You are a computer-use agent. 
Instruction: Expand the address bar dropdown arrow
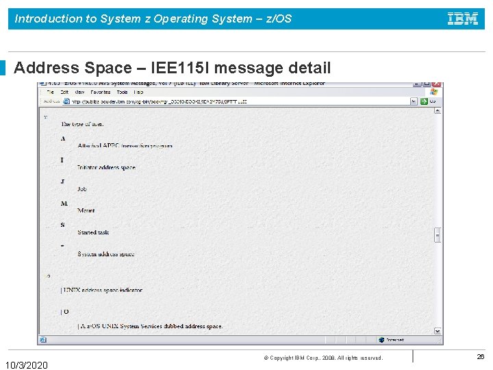tap(414, 101)
